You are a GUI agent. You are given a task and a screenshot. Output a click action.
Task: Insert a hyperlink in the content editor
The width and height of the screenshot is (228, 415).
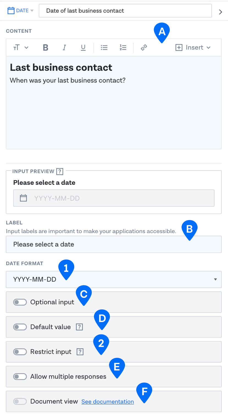coord(143,47)
